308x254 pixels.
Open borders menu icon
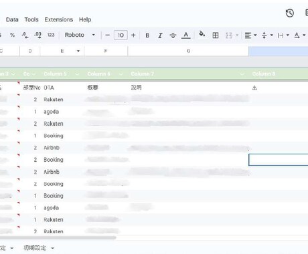pyautogui.click(x=216, y=35)
